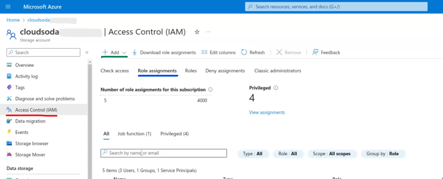The width and height of the screenshot is (443, 179).
Task: Click the Storage Mover icon
Action: click(10, 155)
